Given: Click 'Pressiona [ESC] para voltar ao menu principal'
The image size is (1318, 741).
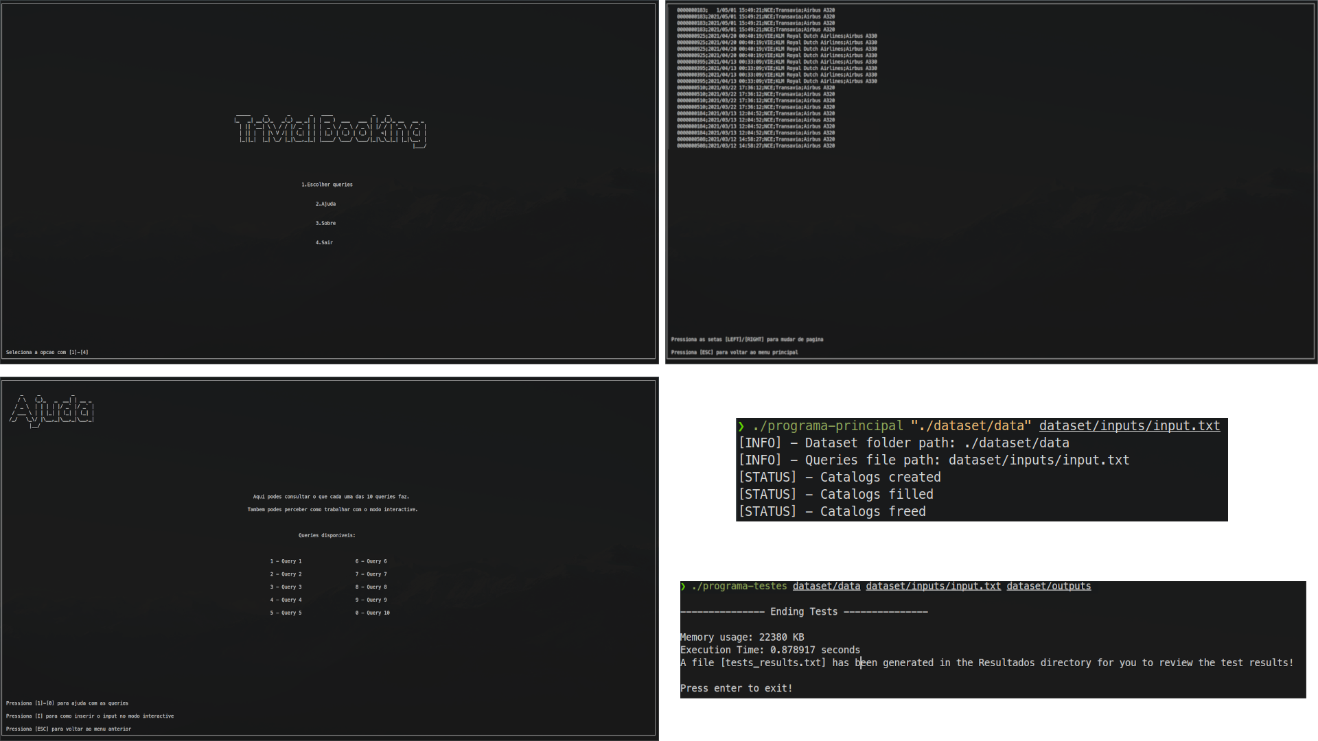Looking at the screenshot, I should tap(734, 352).
